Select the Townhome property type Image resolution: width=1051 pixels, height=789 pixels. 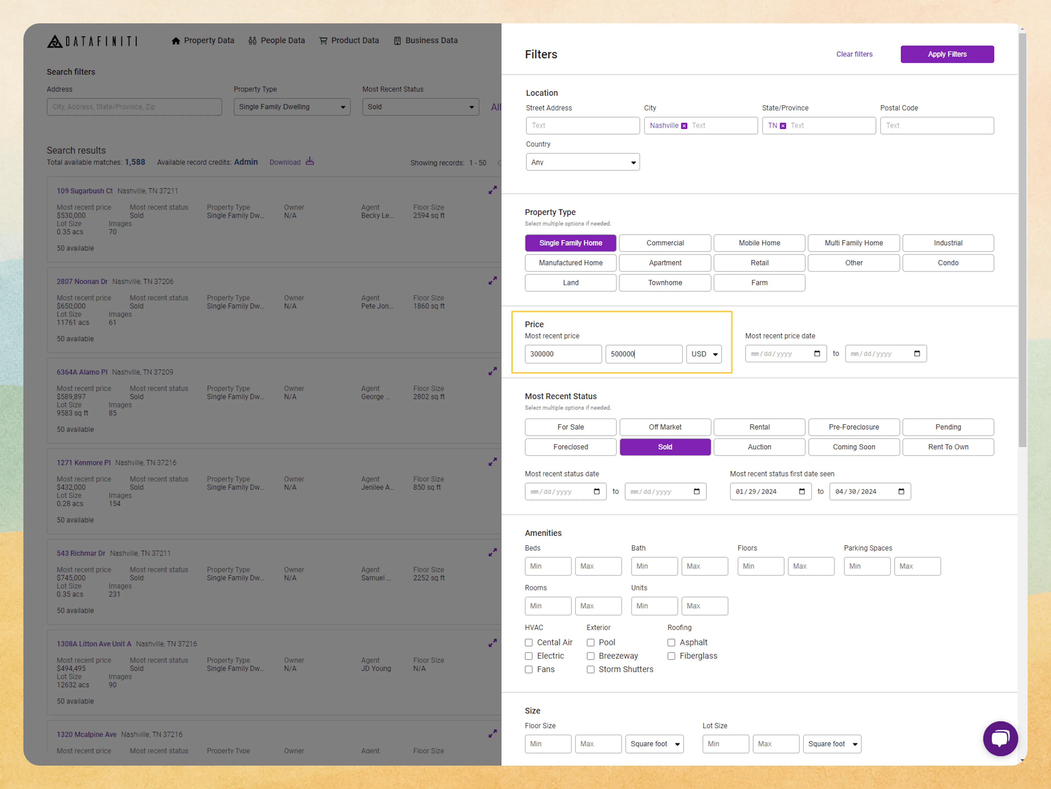[x=665, y=283]
